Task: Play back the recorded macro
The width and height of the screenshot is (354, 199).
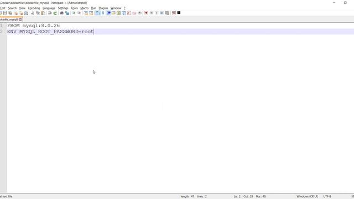Action: click(157, 13)
